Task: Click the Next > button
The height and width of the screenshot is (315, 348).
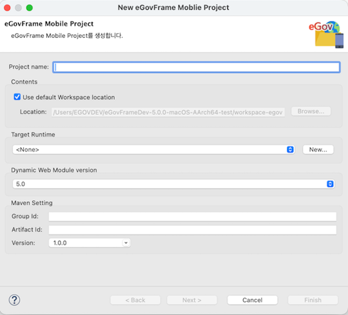Action: (x=192, y=300)
